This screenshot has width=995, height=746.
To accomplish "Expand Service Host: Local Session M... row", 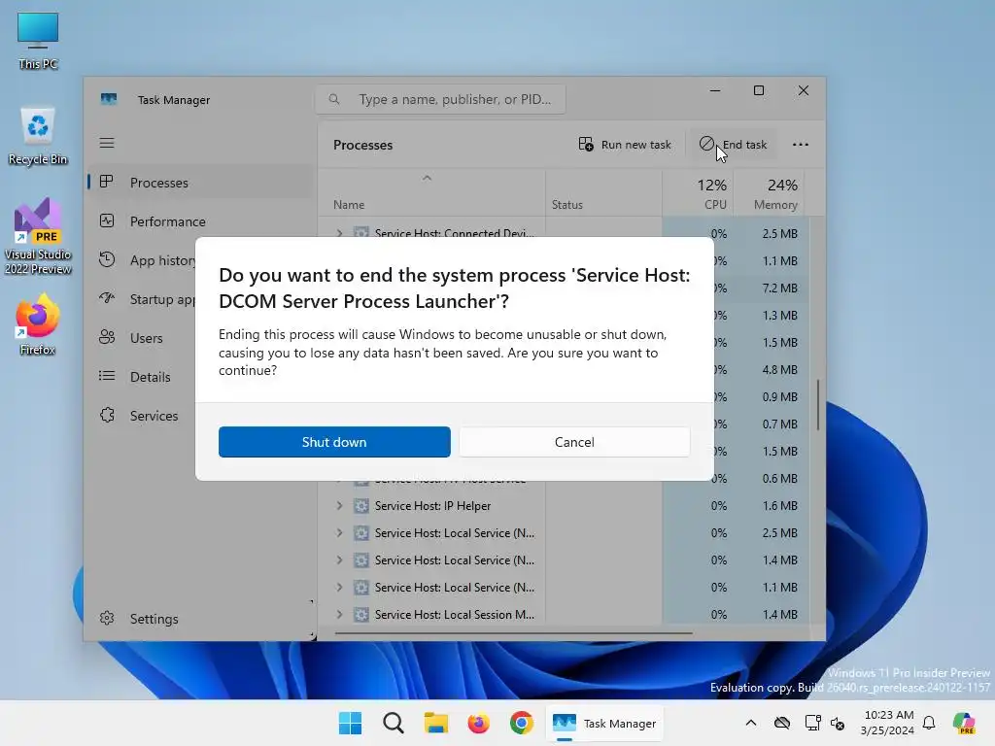I will [x=339, y=615].
